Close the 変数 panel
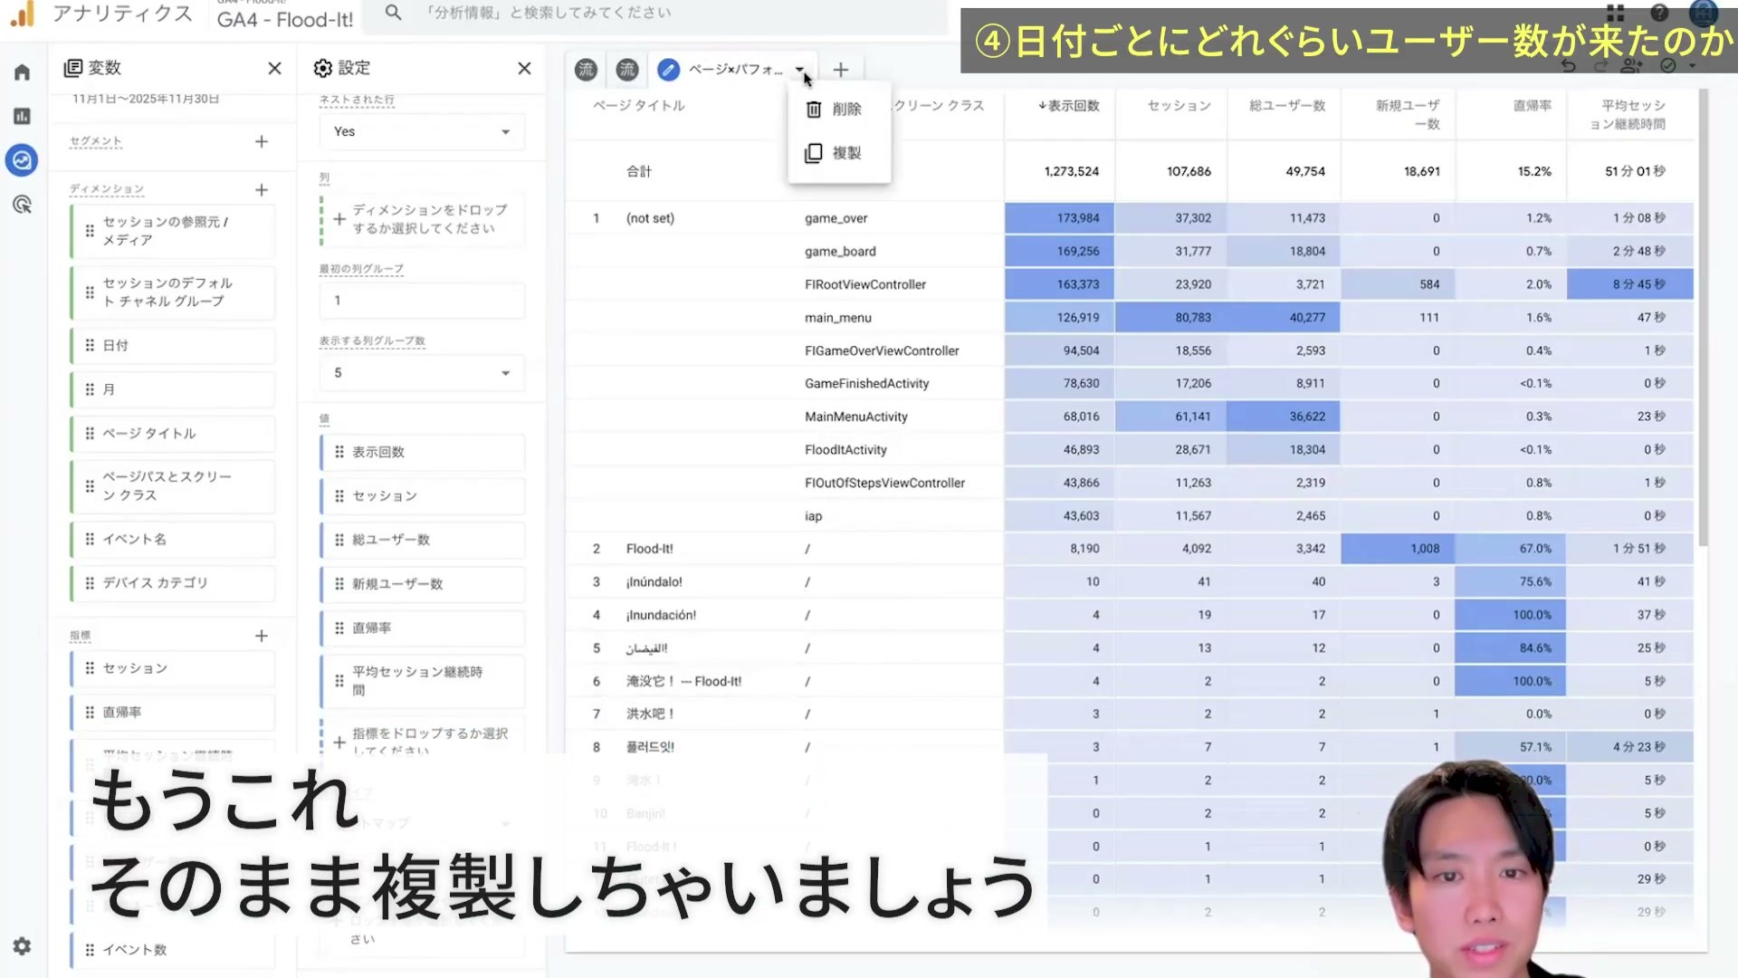The width and height of the screenshot is (1738, 978). [275, 69]
